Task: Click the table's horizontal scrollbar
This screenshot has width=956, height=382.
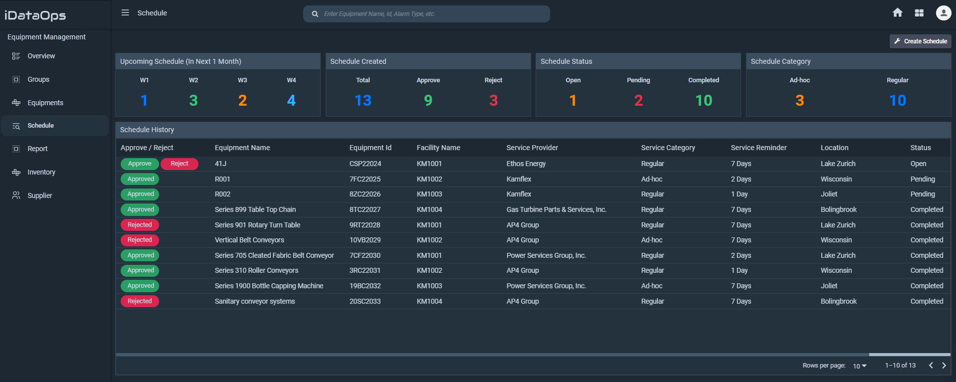Action: [909, 355]
